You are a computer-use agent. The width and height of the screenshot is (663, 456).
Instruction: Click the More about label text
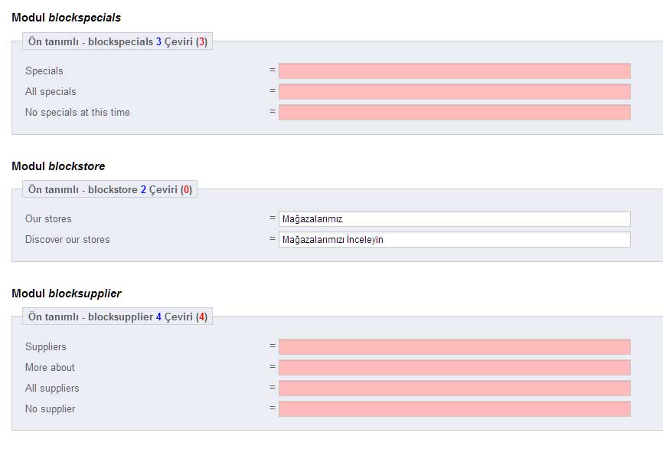pos(50,368)
